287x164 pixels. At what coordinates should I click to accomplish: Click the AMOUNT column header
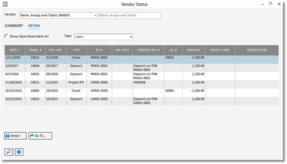point(194,50)
